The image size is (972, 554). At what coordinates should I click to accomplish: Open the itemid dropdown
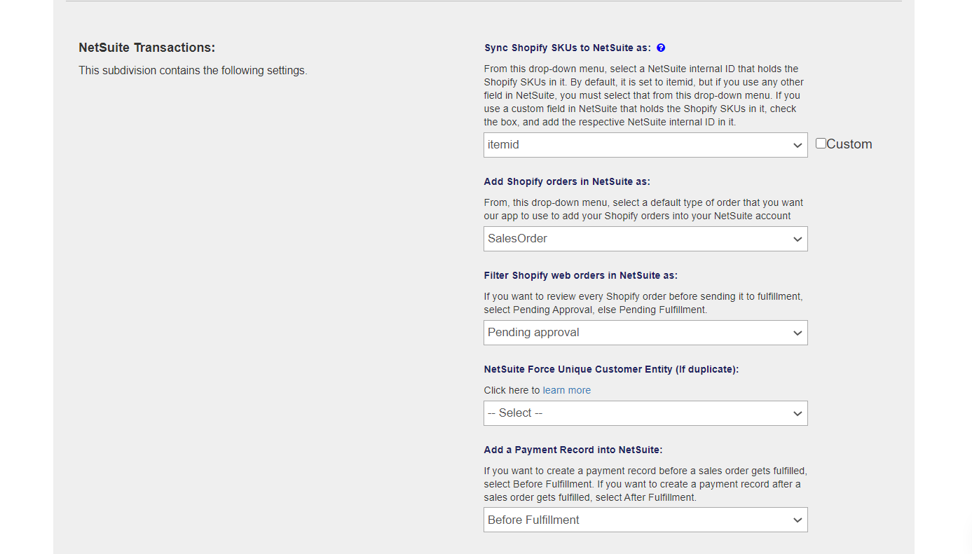point(645,145)
